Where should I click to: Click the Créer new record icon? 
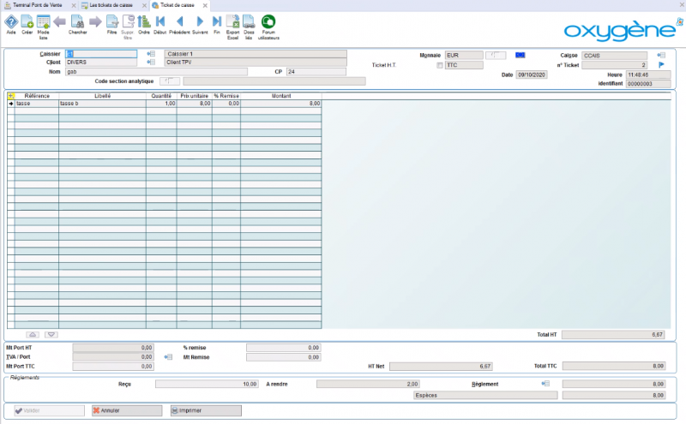[27, 22]
